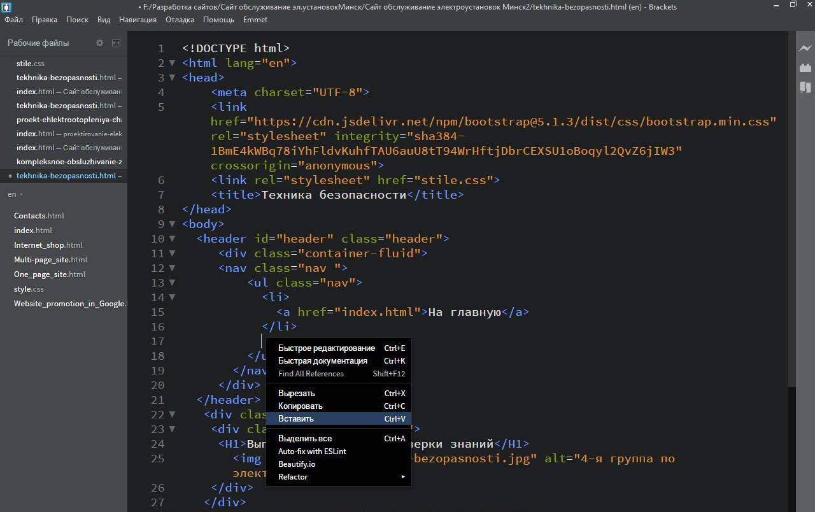Open the "en" project folder dropdown

[x=15, y=194]
